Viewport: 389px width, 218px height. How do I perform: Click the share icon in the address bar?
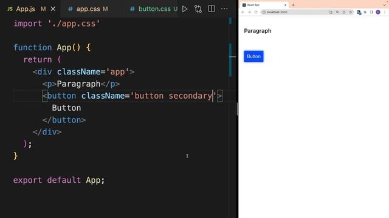344,12
